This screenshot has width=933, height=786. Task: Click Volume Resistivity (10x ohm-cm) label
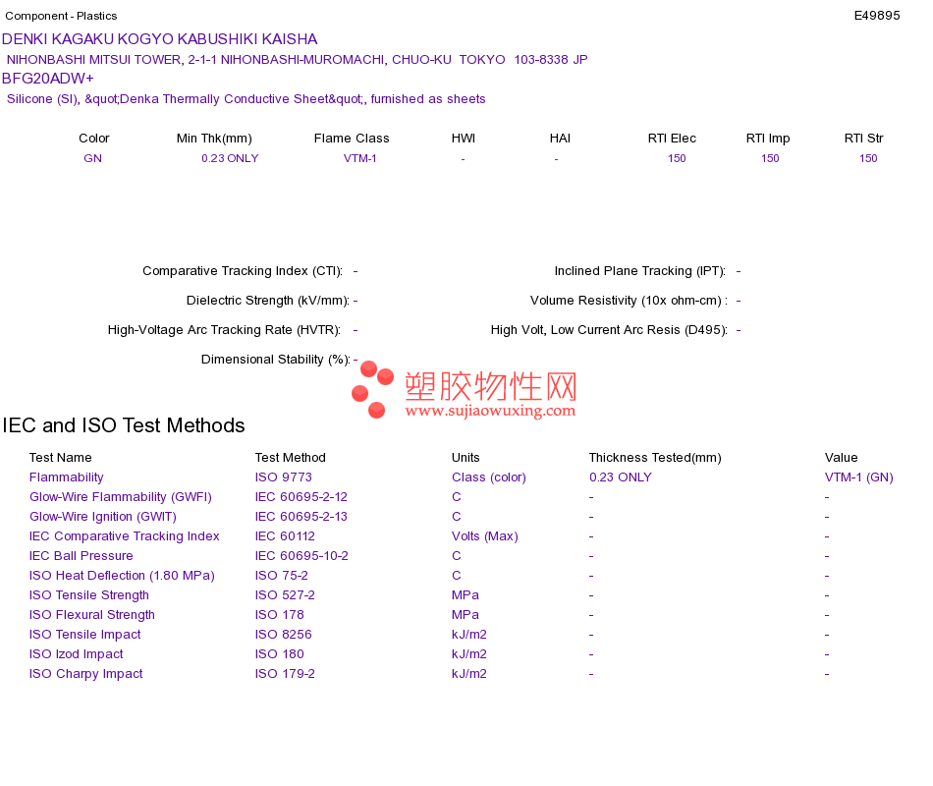tap(629, 300)
